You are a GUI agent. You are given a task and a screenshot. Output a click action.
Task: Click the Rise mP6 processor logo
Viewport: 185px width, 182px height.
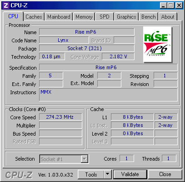pos(157,44)
